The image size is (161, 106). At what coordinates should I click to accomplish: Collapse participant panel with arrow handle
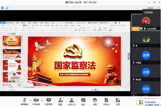coord(129,56)
